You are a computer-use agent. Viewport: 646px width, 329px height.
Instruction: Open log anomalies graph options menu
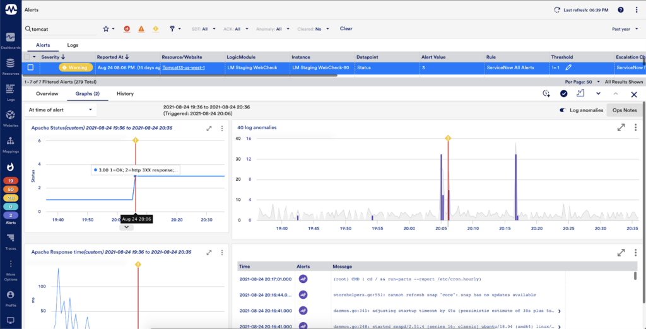636,128
